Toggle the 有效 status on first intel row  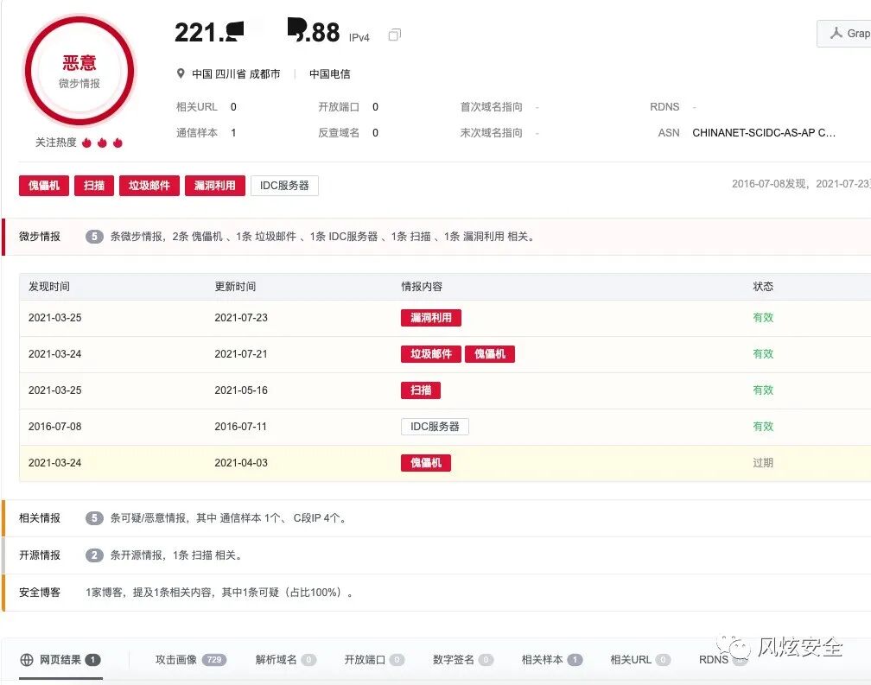[x=763, y=318]
